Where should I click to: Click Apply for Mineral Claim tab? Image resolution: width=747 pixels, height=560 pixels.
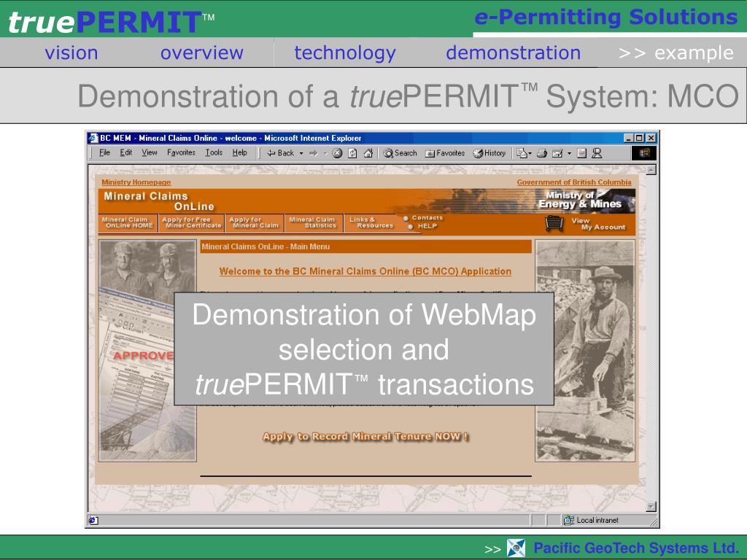click(x=254, y=222)
